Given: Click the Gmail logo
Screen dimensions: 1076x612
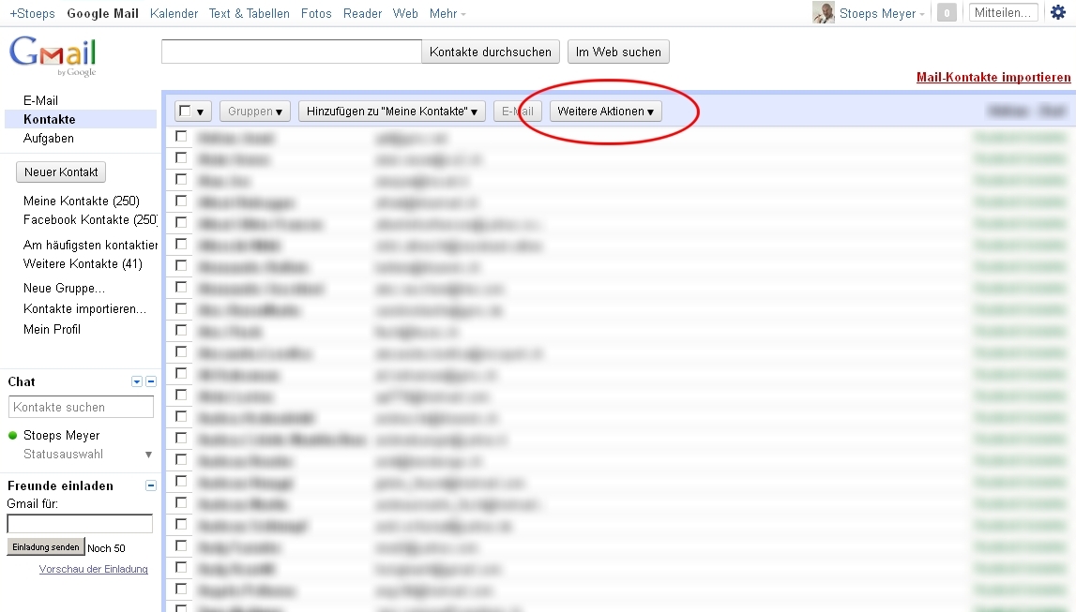Looking at the screenshot, I should coord(53,55).
